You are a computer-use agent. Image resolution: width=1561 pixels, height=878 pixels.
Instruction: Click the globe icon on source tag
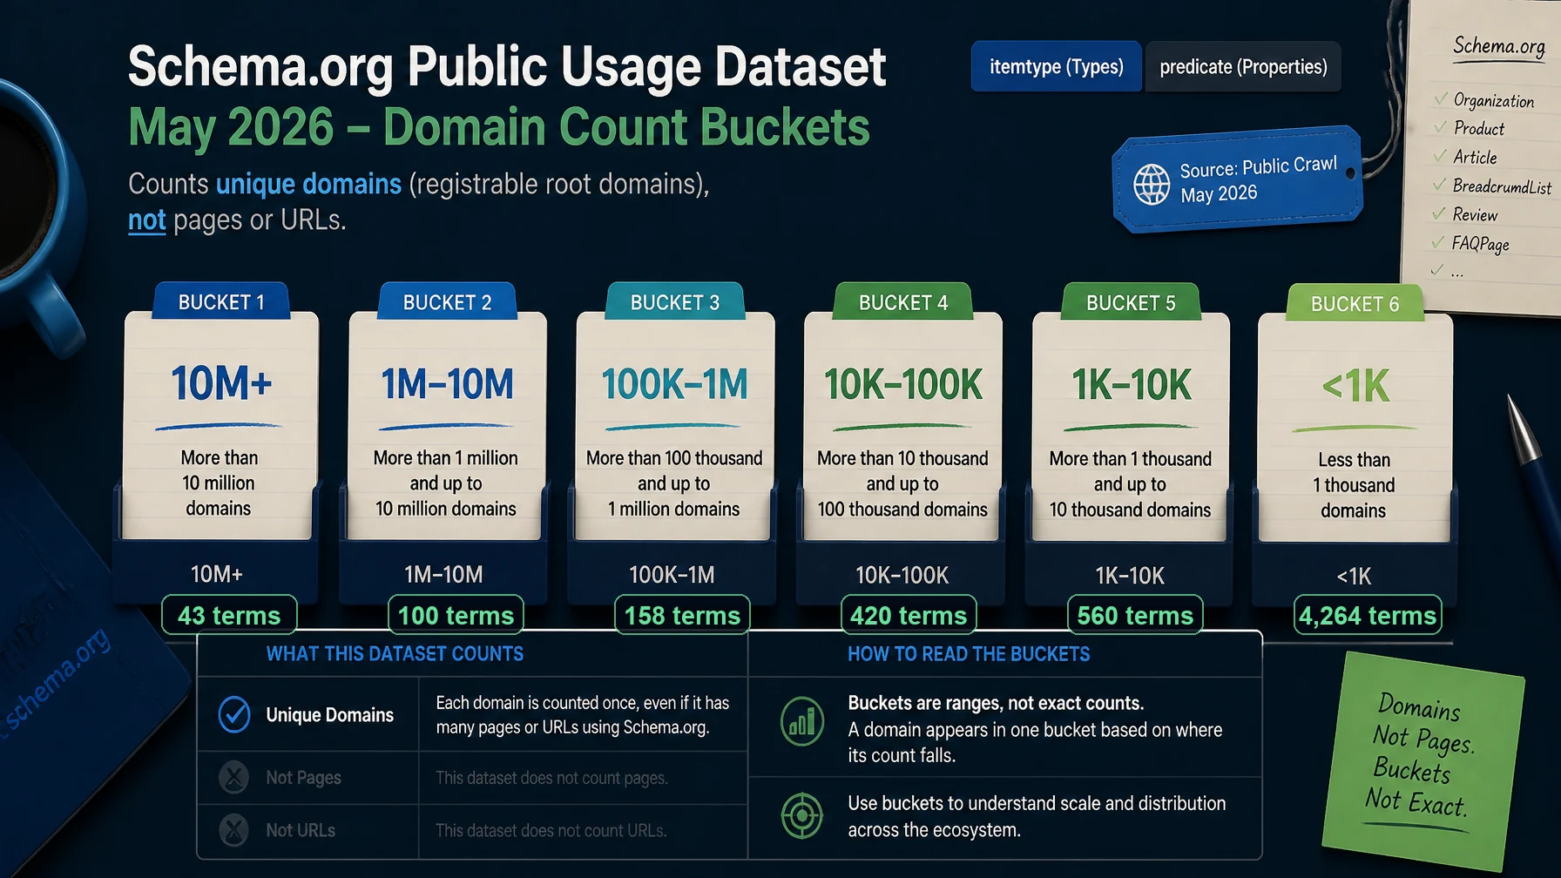pos(1152,185)
